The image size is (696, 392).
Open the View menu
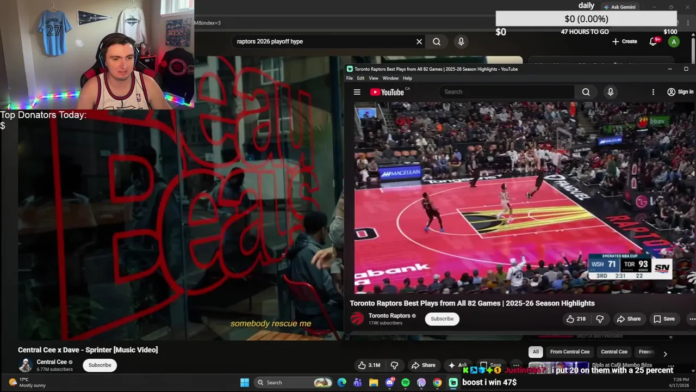pyautogui.click(x=374, y=78)
